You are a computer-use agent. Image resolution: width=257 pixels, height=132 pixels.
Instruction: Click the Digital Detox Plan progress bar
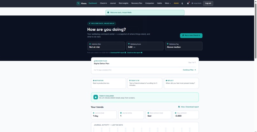click(x=145, y=67)
